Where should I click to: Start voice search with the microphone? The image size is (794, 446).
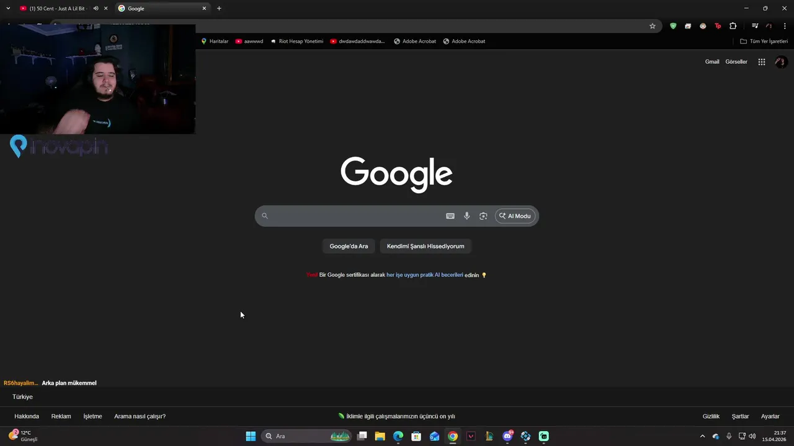466,216
